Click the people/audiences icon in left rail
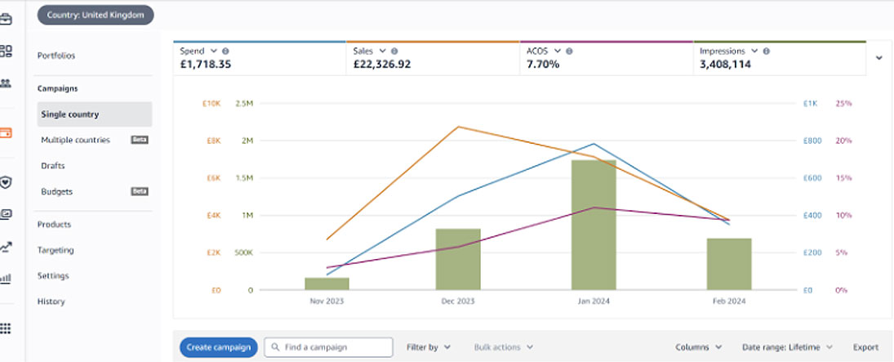Viewport: 894px width, 362px height. point(5,83)
